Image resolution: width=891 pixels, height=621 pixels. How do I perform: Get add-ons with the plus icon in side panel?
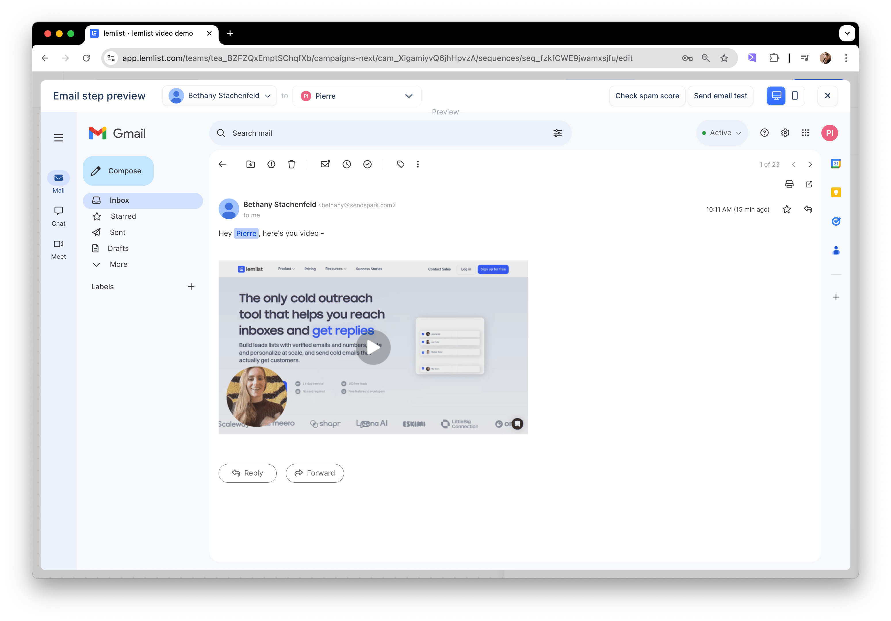coord(836,297)
